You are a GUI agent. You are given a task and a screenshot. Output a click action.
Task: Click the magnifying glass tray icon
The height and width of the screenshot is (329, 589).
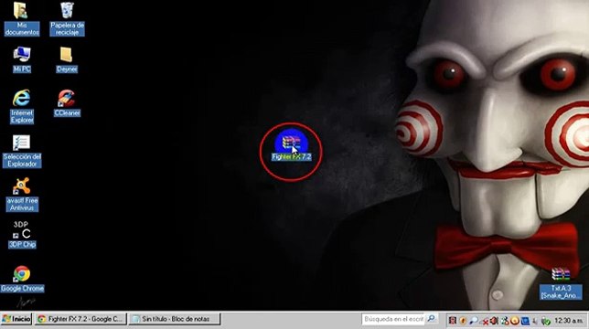click(x=474, y=321)
